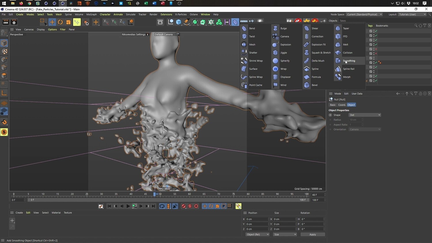
Task: Toggle X axis lock in toolbar
Action: tap(106, 22)
